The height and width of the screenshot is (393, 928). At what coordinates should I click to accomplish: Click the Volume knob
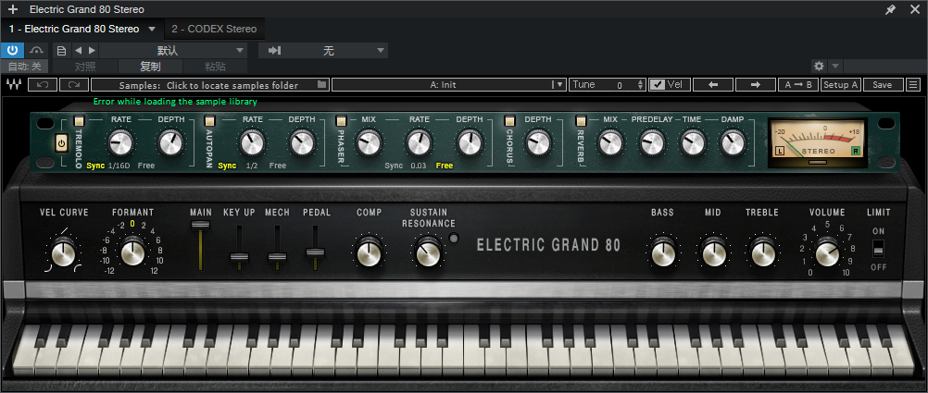tap(827, 252)
